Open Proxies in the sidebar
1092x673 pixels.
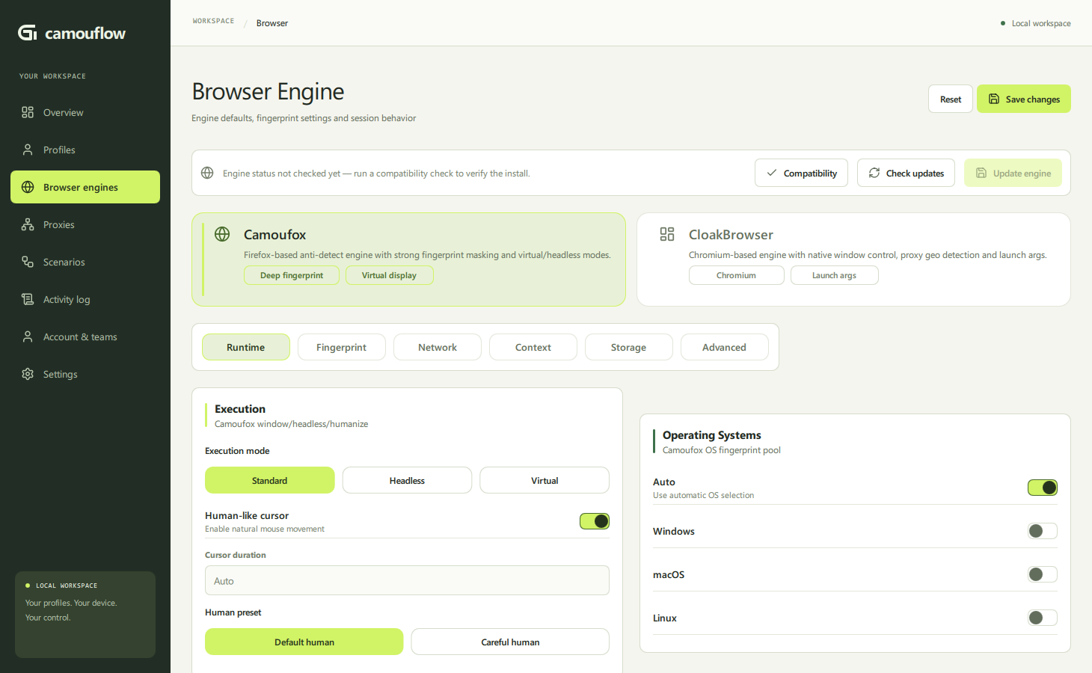click(85, 224)
